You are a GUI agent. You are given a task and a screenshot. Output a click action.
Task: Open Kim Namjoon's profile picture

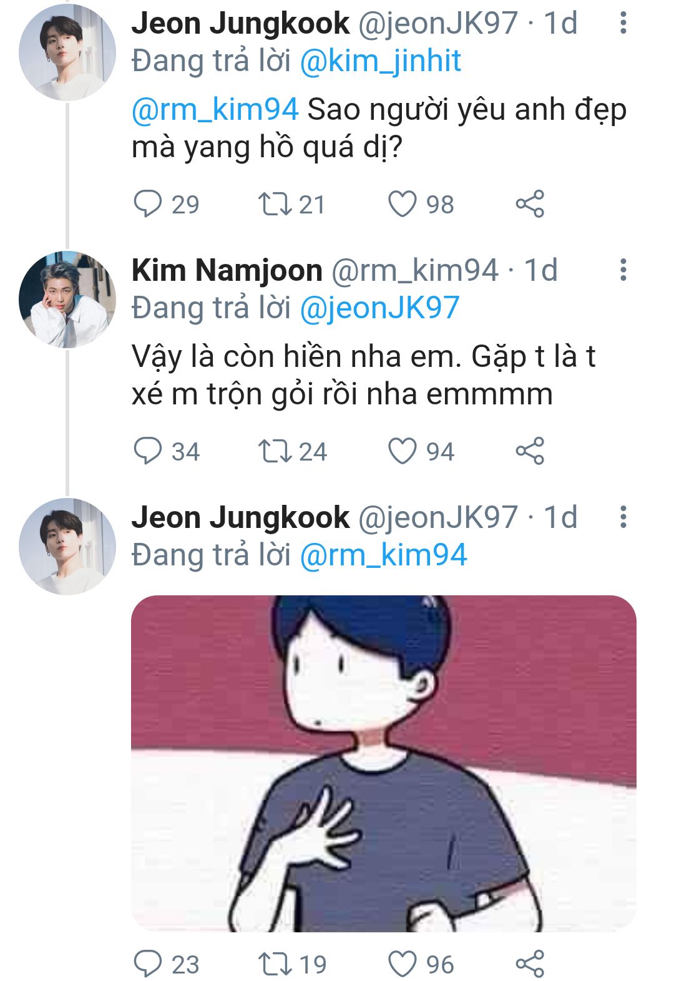tap(67, 300)
